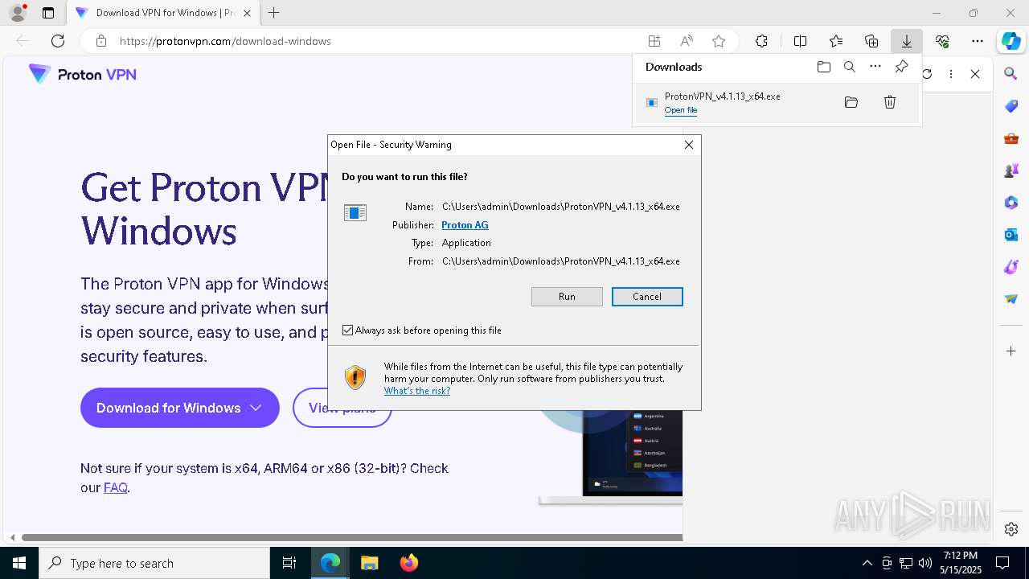This screenshot has width=1029, height=579.
Task: Click the taskbar clock 7:12 PM
Action: point(959,556)
